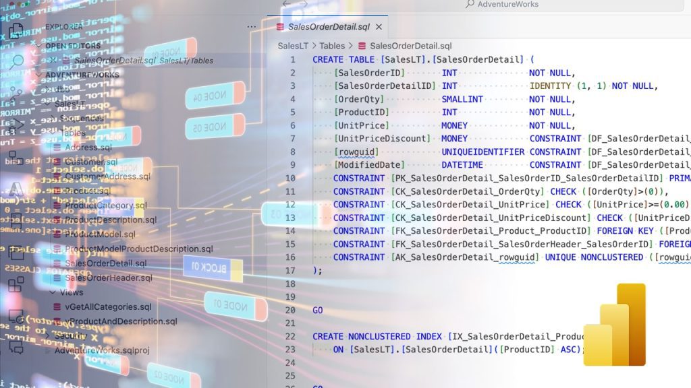Open vGetAllCategories.sql from Views
Viewport: 691px width, 388px height.
[x=107, y=306]
